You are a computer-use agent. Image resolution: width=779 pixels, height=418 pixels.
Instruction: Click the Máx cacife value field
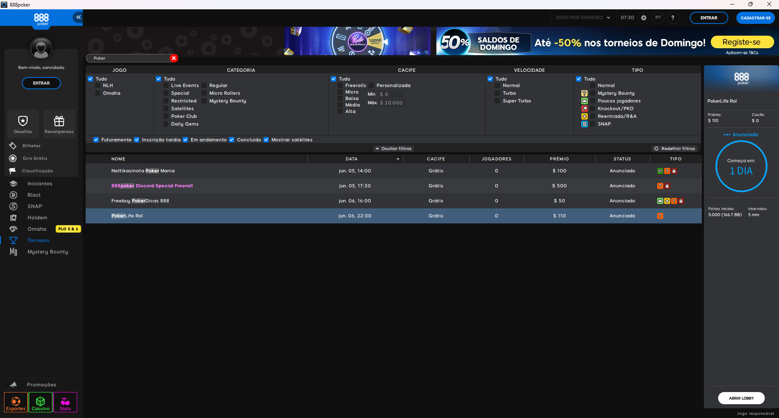click(x=391, y=103)
